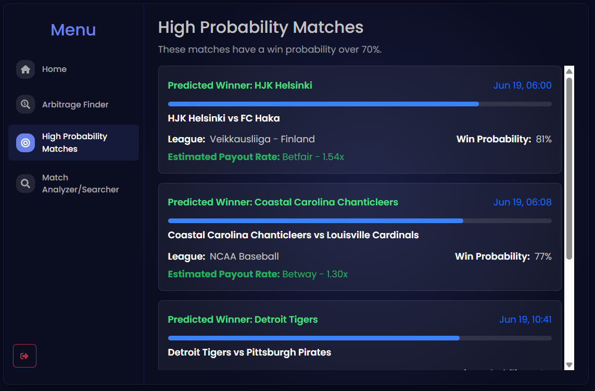
Task: Select the High Probability target icon
Action: tap(26, 142)
